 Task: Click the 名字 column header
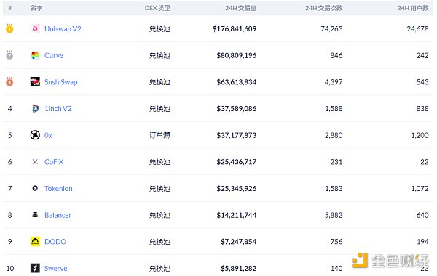(x=36, y=8)
